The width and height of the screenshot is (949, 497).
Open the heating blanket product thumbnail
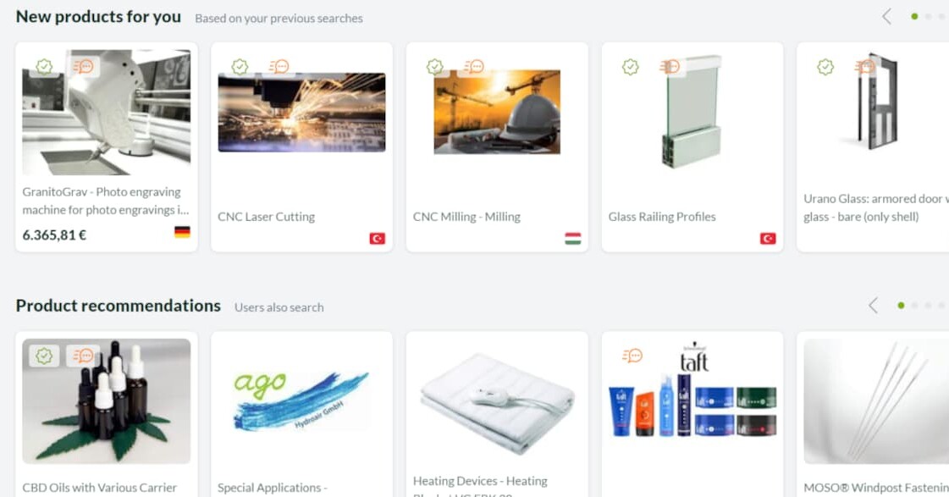click(x=497, y=401)
